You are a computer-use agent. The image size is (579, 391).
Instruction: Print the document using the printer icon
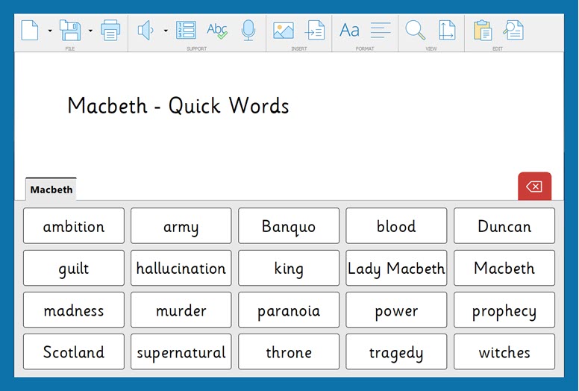tap(110, 30)
